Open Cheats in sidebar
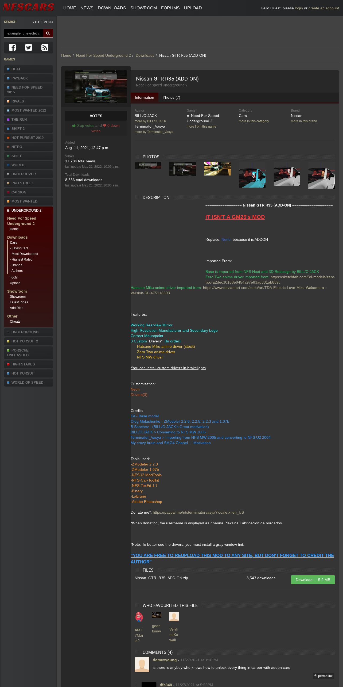 (x=15, y=322)
